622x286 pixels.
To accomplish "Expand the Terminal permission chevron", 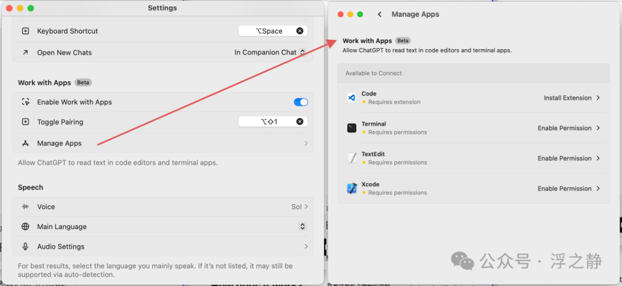I will tap(598, 128).
